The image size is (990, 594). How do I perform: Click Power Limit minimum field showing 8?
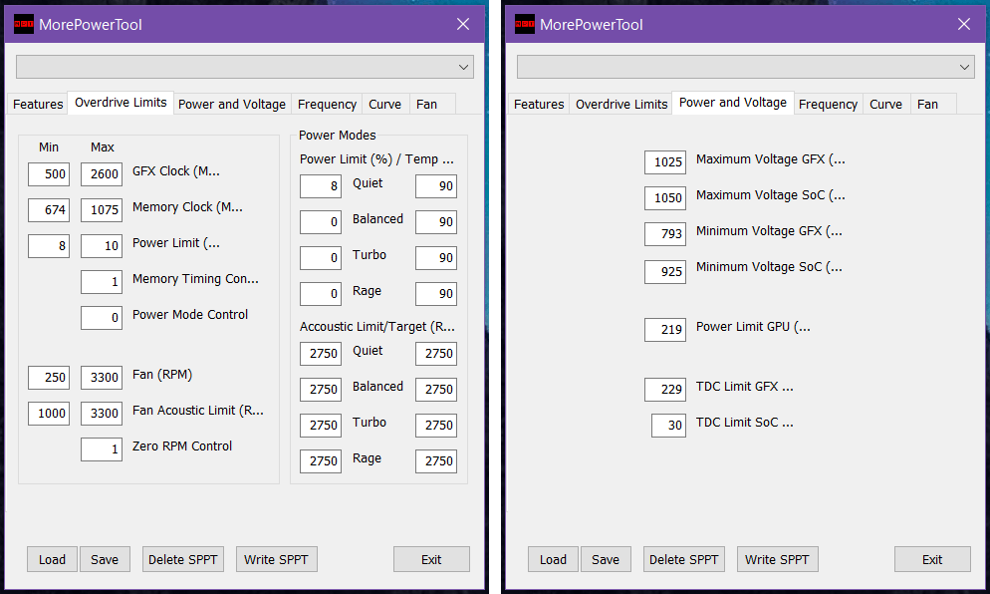[49, 246]
